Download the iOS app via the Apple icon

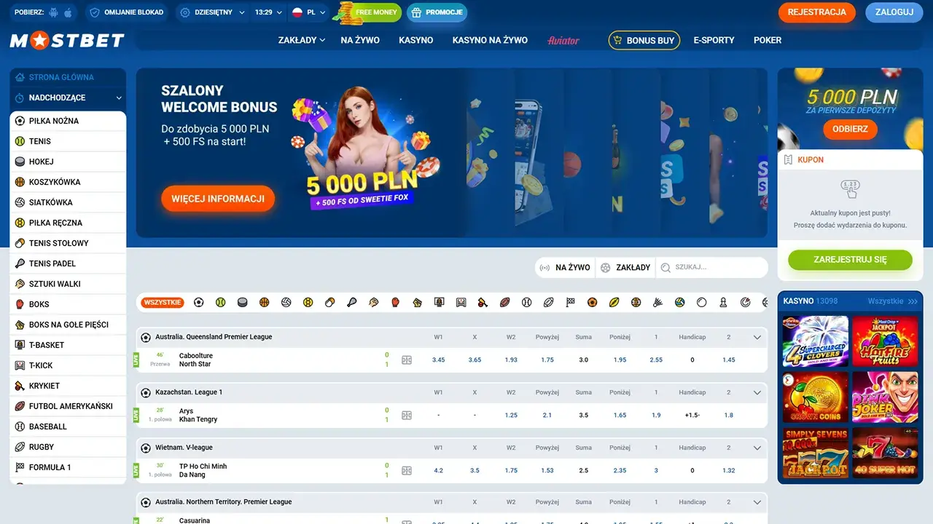68,12
